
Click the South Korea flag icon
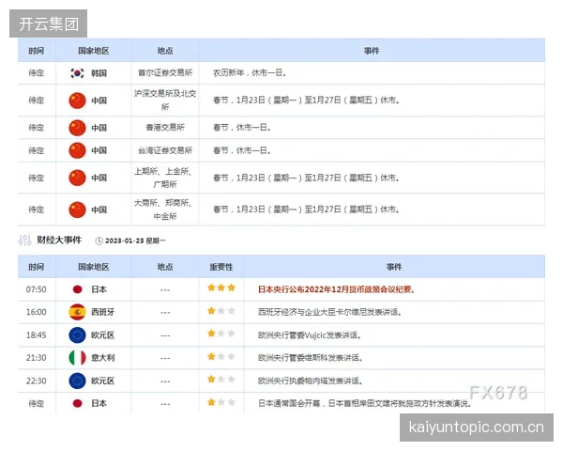77,73
